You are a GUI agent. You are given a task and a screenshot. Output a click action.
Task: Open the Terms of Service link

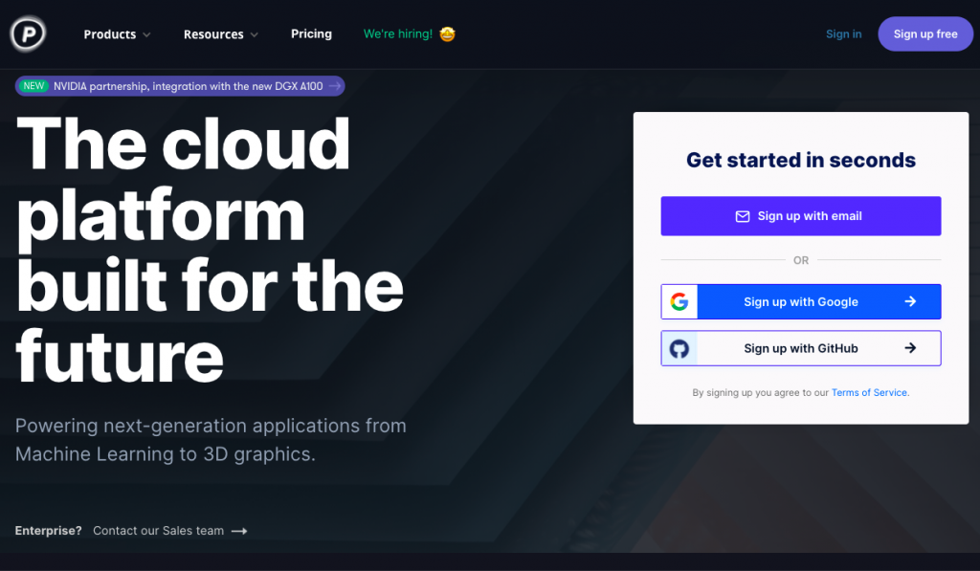tap(869, 392)
